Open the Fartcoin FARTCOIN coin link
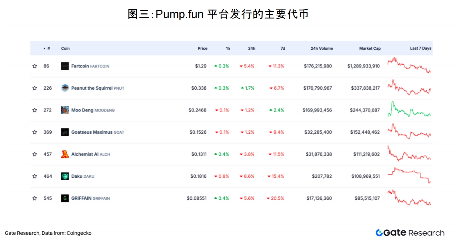The image size is (456, 249). coord(90,66)
